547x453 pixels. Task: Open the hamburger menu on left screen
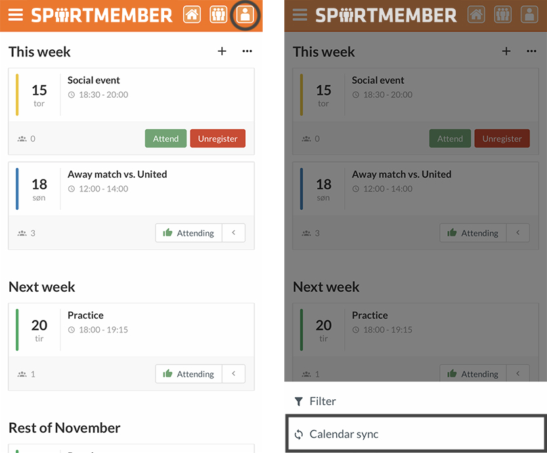pos(15,15)
